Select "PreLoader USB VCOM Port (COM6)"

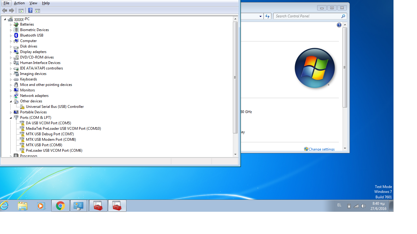54,151
